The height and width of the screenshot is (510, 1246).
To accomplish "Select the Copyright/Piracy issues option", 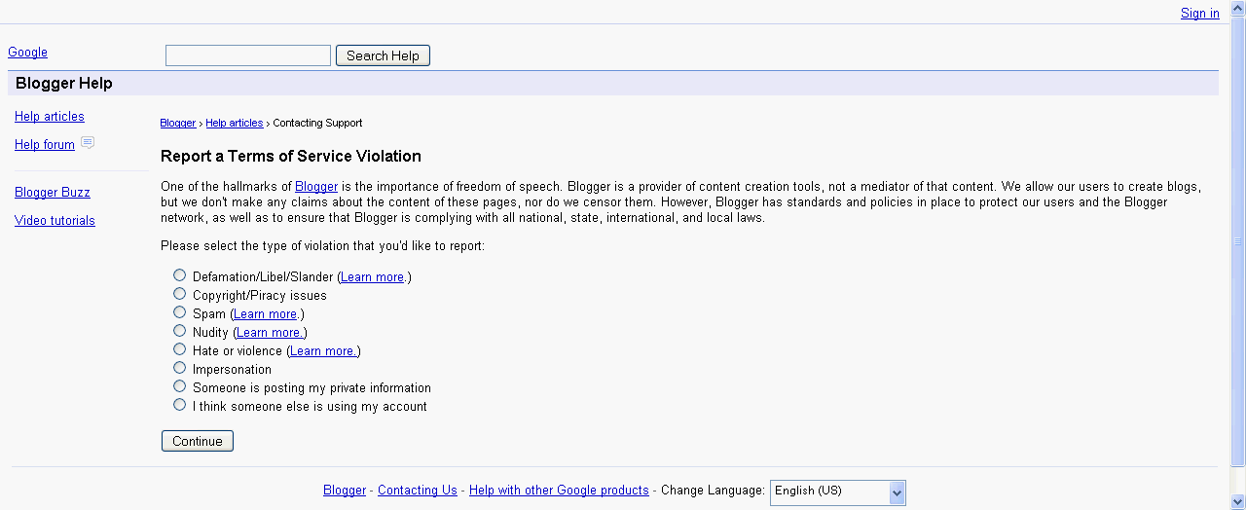I will click(179, 294).
